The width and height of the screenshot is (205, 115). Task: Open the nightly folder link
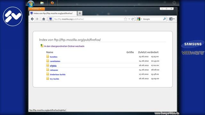pos(53,66)
